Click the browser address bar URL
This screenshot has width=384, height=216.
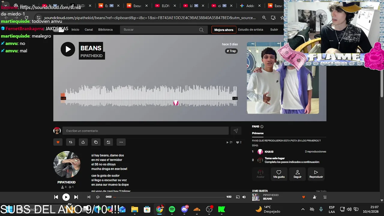tap(150, 18)
